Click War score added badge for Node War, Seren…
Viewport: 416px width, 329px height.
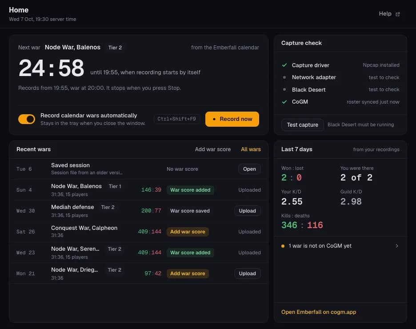point(190,253)
